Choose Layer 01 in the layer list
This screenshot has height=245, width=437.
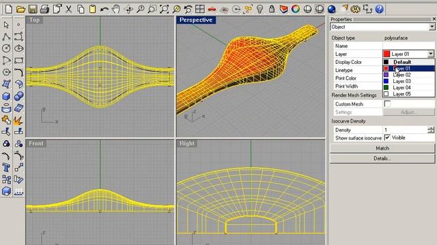click(408, 68)
